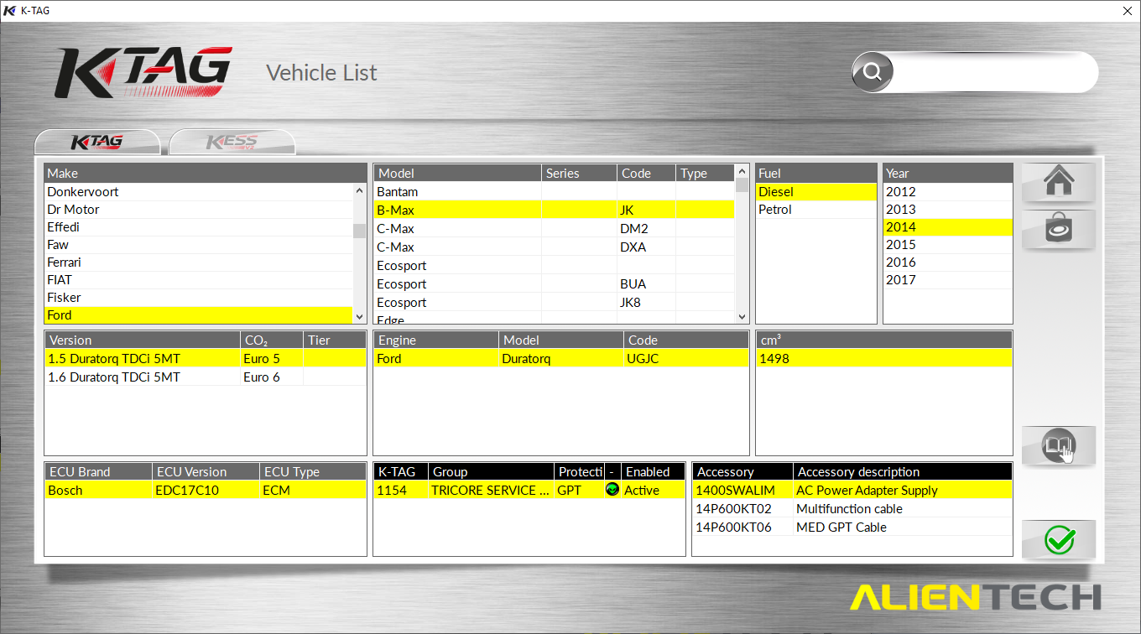The width and height of the screenshot is (1141, 634).
Task: Close the K-TAG window
Action: [x=1126, y=11]
